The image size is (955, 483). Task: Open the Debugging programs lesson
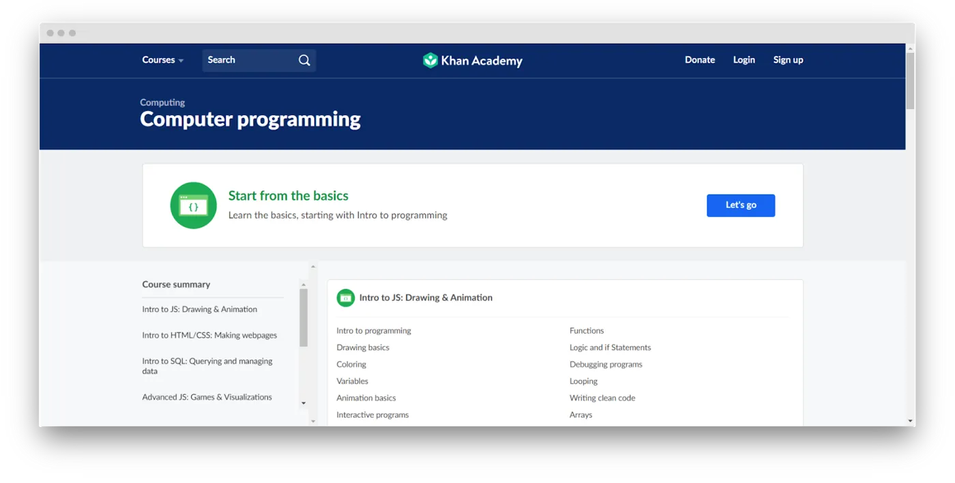pyautogui.click(x=606, y=364)
